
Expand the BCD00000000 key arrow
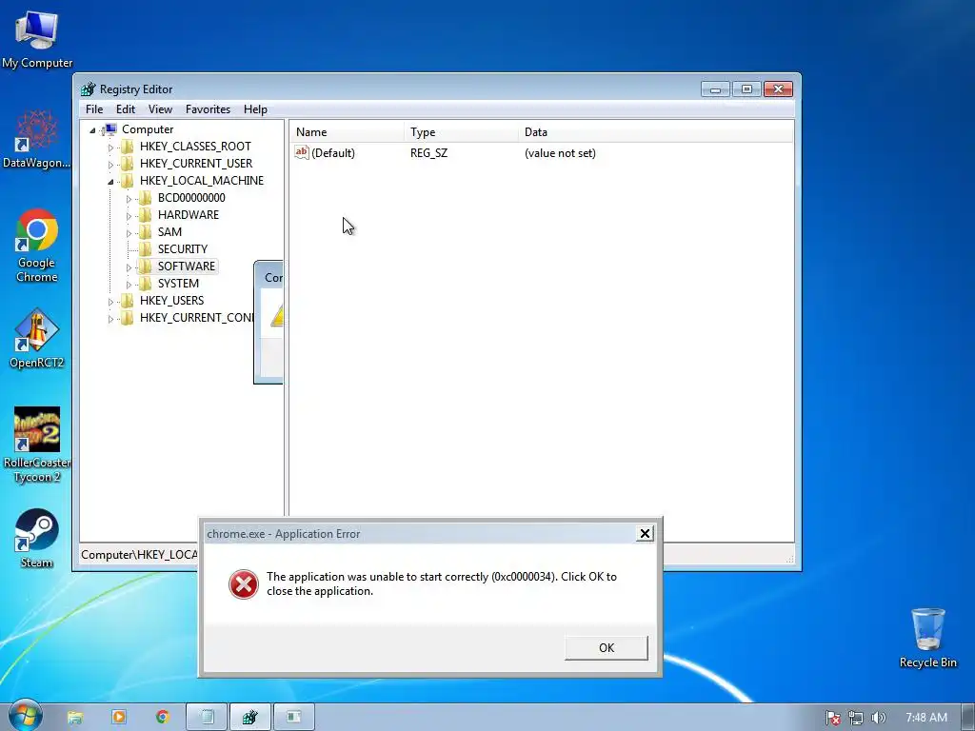129,199
